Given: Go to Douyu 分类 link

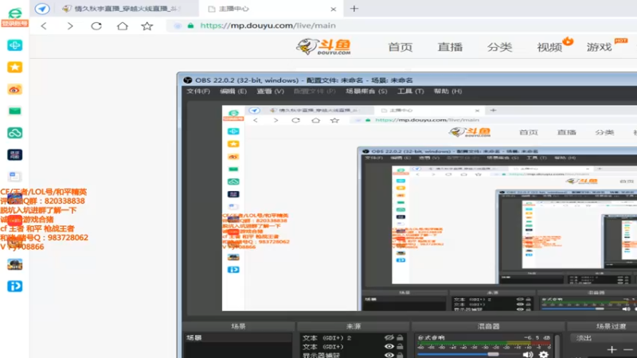Looking at the screenshot, I should click(x=500, y=47).
